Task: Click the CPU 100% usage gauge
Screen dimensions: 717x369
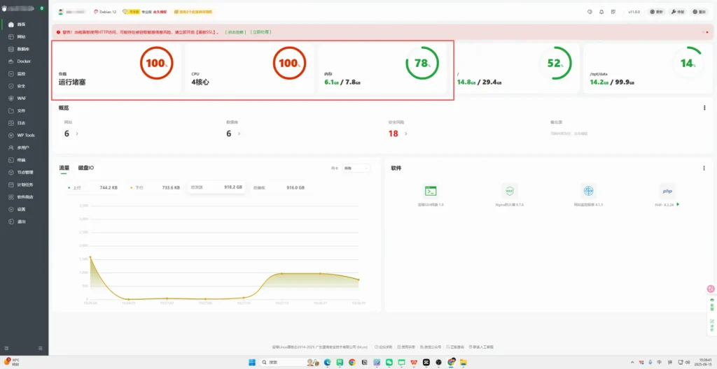Action: pyautogui.click(x=289, y=63)
